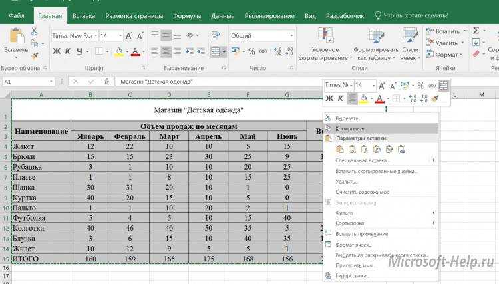Toggle Bold (Ж) in the ribbon
The width and height of the screenshot is (499, 284).
[57, 51]
